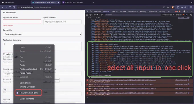Open the extensions puzzle icon in the toolbar
The width and height of the screenshot is (194, 104).
pyautogui.click(x=178, y=7)
